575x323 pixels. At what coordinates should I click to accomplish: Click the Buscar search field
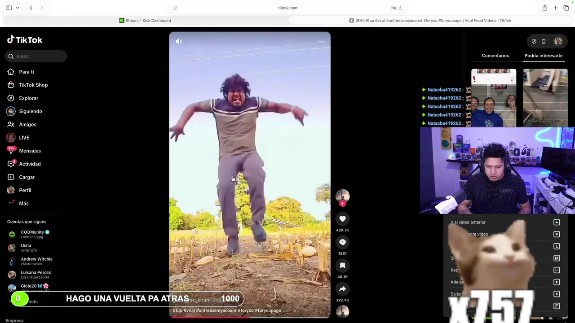(36, 56)
